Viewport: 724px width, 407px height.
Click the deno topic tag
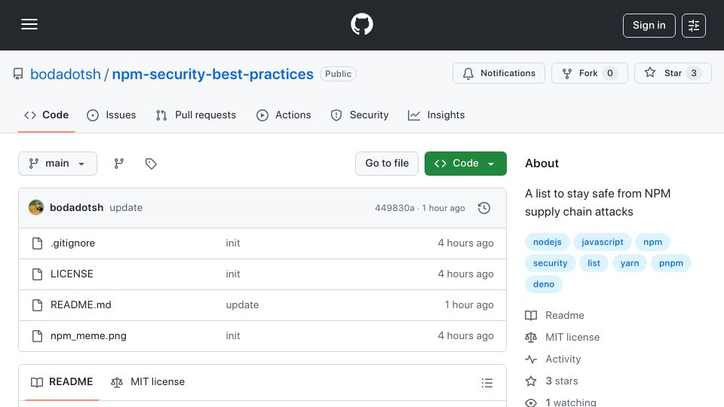pos(544,284)
